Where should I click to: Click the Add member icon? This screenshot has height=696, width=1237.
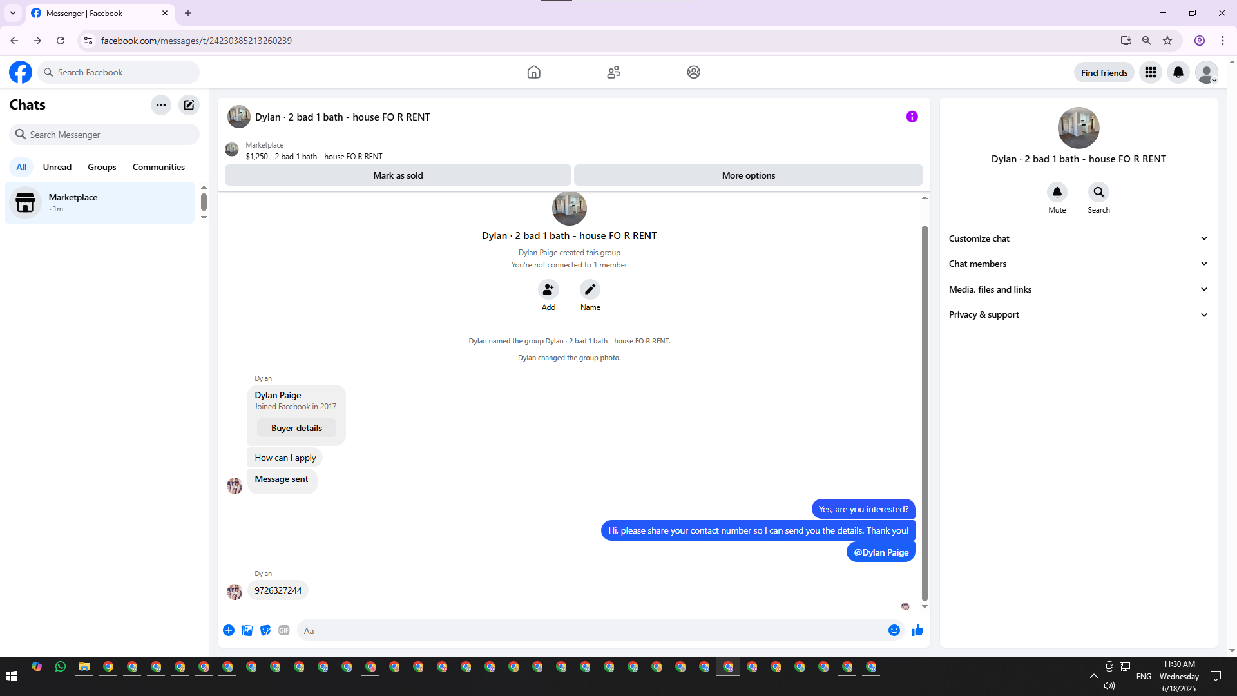click(x=548, y=289)
